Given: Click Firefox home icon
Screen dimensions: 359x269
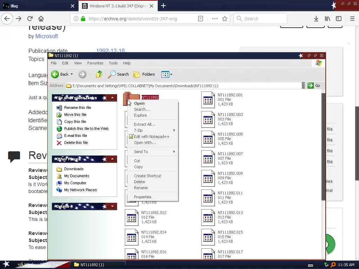Looking at the screenshot, I should (41, 19).
